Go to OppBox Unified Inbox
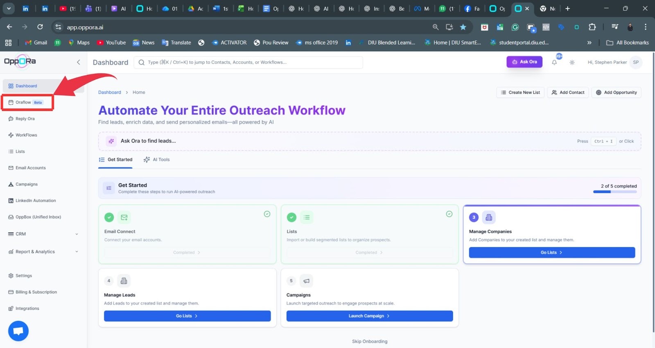Image resolution: width=655 pixels, height=348 pixels. (38, 217)
